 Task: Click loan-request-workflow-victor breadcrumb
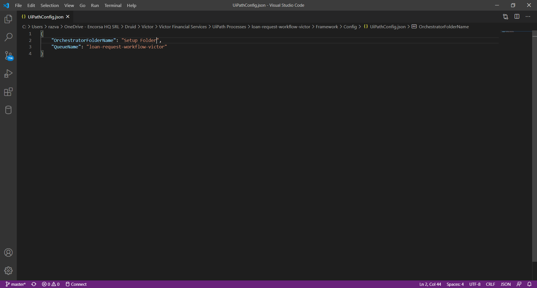pos(281,27)
